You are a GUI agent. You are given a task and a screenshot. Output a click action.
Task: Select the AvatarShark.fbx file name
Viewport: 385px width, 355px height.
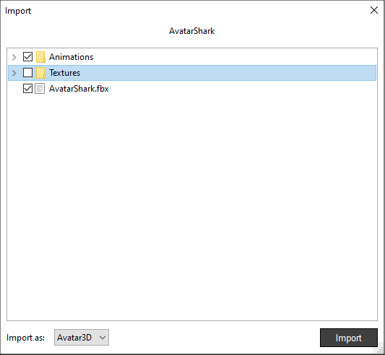pyautogui.click(x=79, y=89)
